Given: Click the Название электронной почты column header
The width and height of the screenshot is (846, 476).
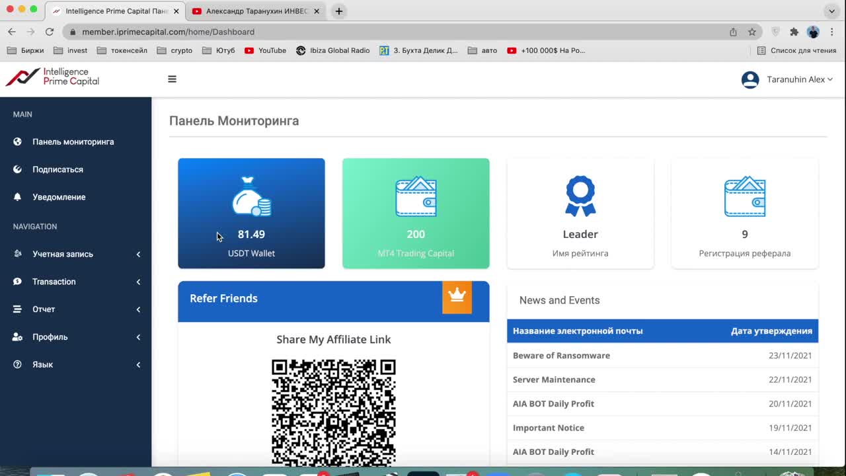Looking at the screenshot, I should click(x=578, y=331).
